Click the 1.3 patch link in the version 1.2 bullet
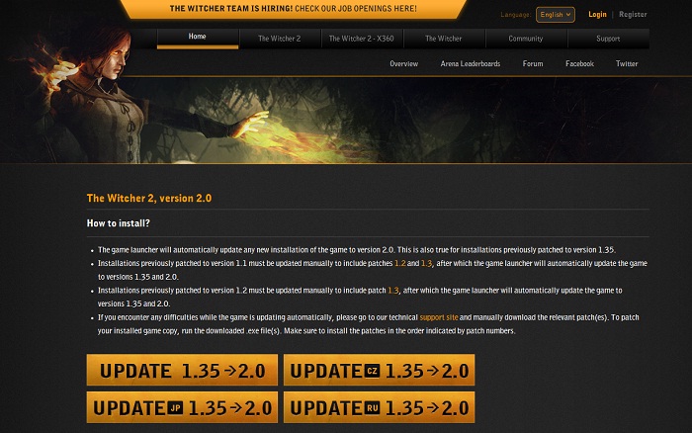 point(393,291)
